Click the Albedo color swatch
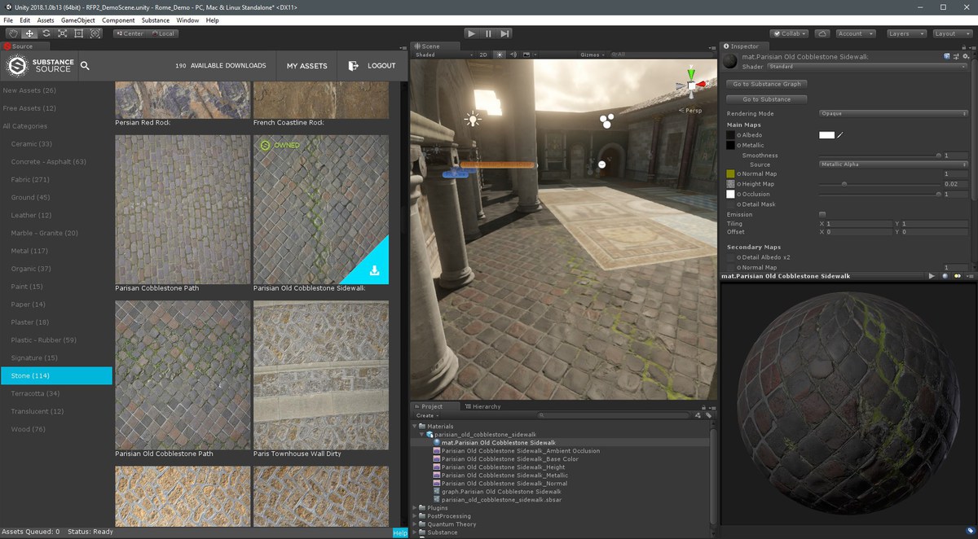The width and height of the screenshot is (978, 539). pos(826,135)
